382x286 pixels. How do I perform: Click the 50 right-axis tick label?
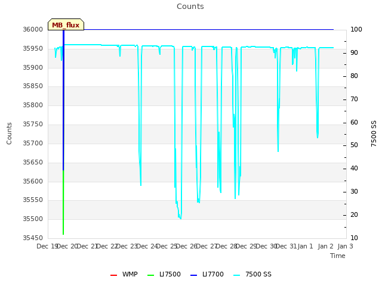pyautogui.click(x=354, y=145)
